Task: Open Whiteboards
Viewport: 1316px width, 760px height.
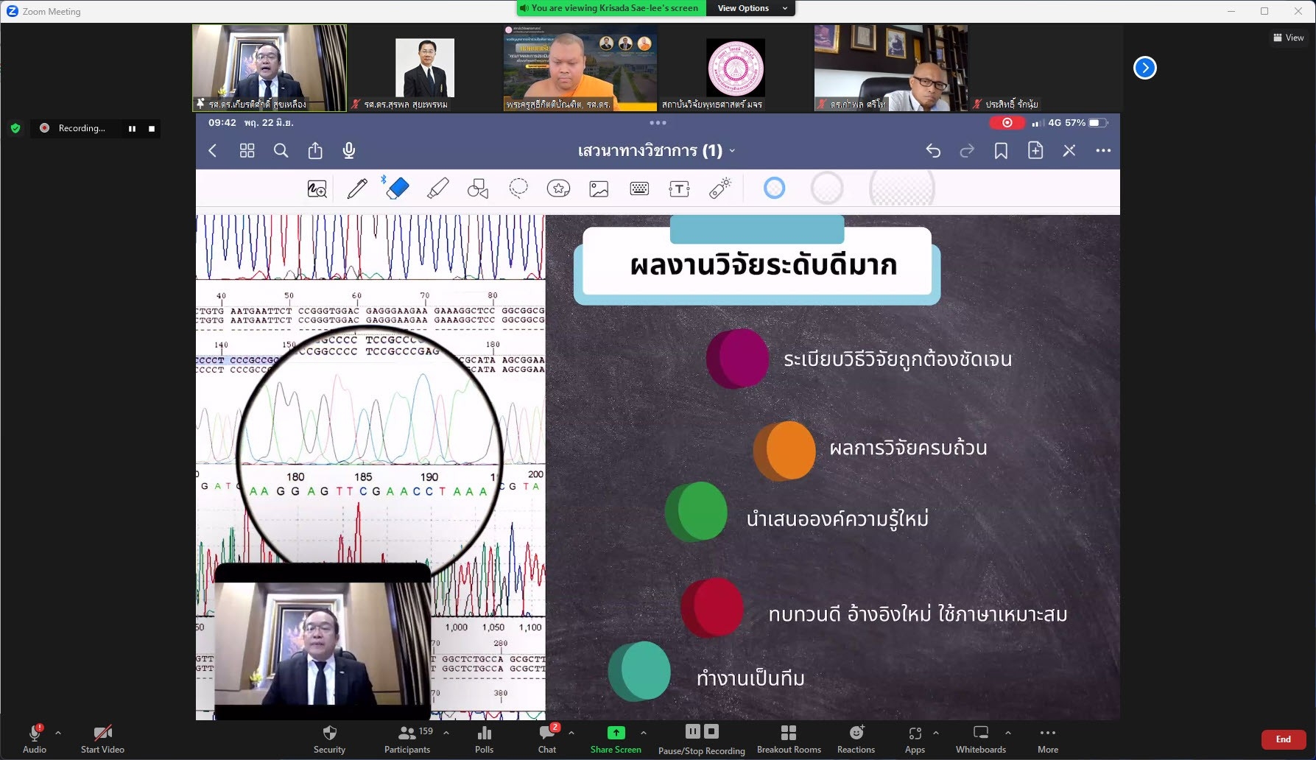Action: pos(981,739)
